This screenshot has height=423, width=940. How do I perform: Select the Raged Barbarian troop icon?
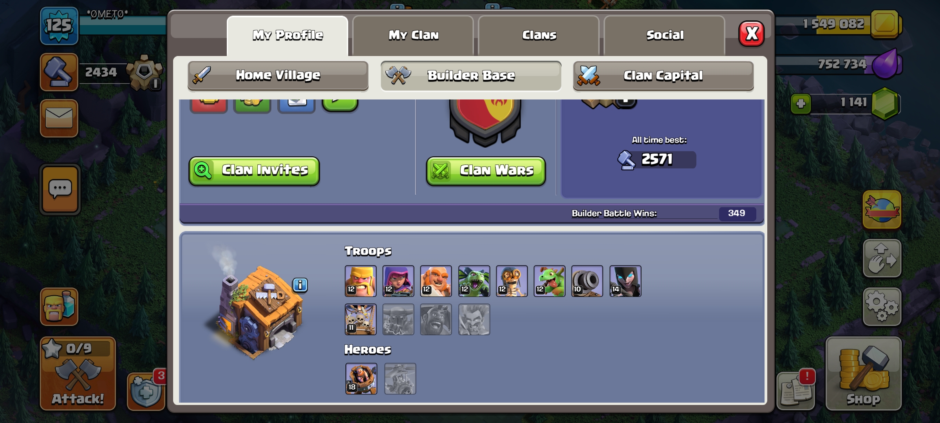click(360, 281)
